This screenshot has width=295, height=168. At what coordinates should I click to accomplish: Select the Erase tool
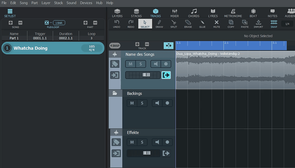click(188, 24)
